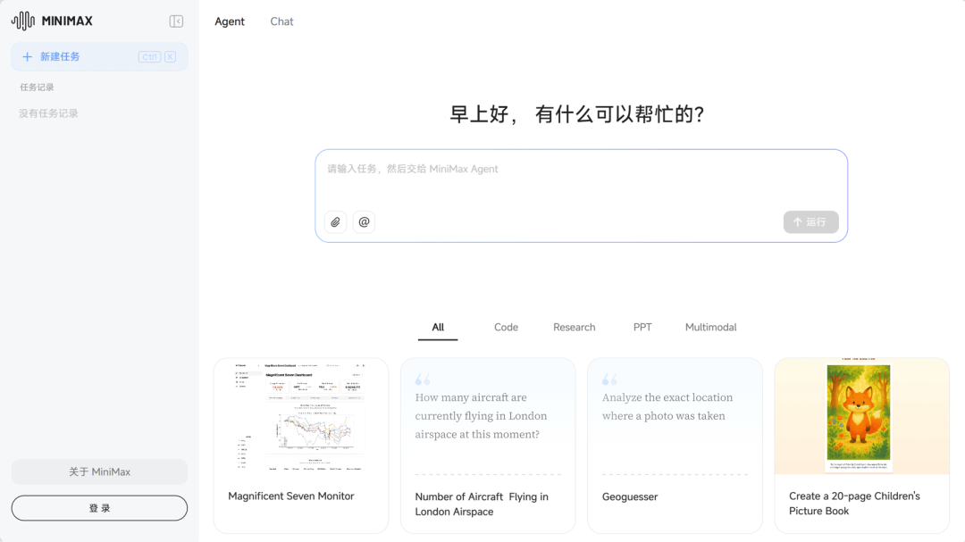The image size is (965, 542).
Task: Open 关于 MiniMax about button
Action: (99, 471)
